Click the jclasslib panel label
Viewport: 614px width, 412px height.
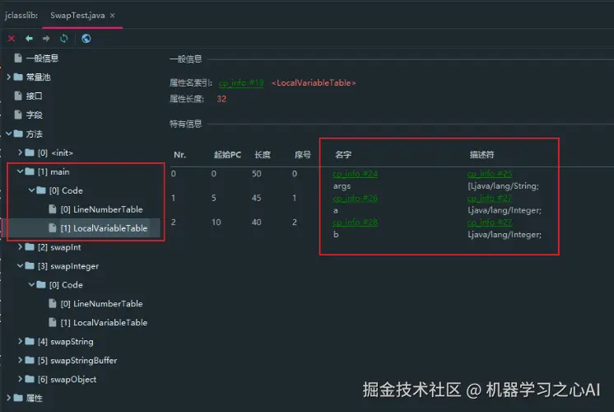(x=21, y=16)
